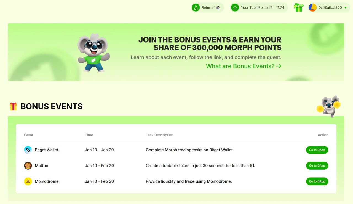Click the Your Total Points label
The width and height of the screenshot is (353, 204).
pyautogui.click(x=254, y=8)
